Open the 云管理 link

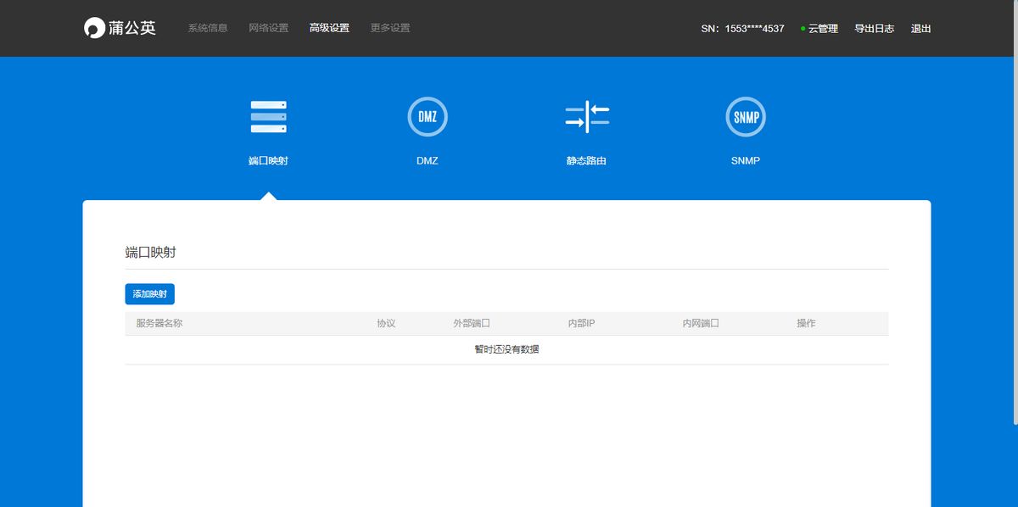click(x=823, y=29)
